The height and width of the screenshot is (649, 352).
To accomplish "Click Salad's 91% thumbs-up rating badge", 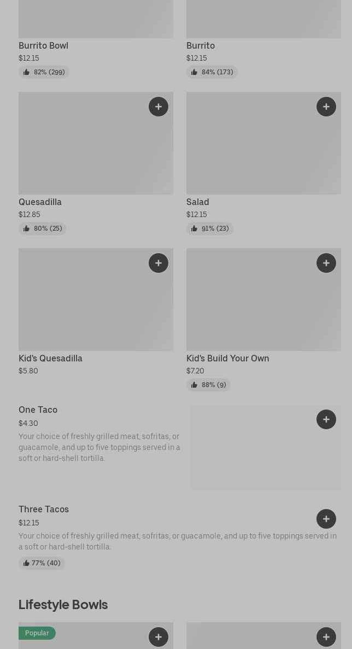I will (x=210, y=229).
